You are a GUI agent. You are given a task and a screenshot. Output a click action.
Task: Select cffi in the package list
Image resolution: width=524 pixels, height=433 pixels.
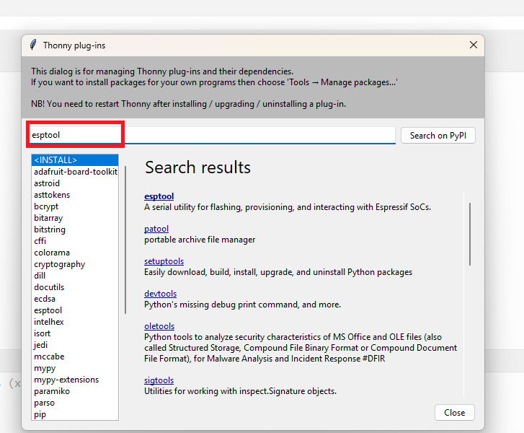click(x=75, y=241)
